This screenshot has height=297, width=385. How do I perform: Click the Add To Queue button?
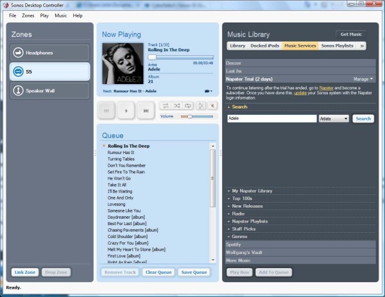(x=274, y=272)
